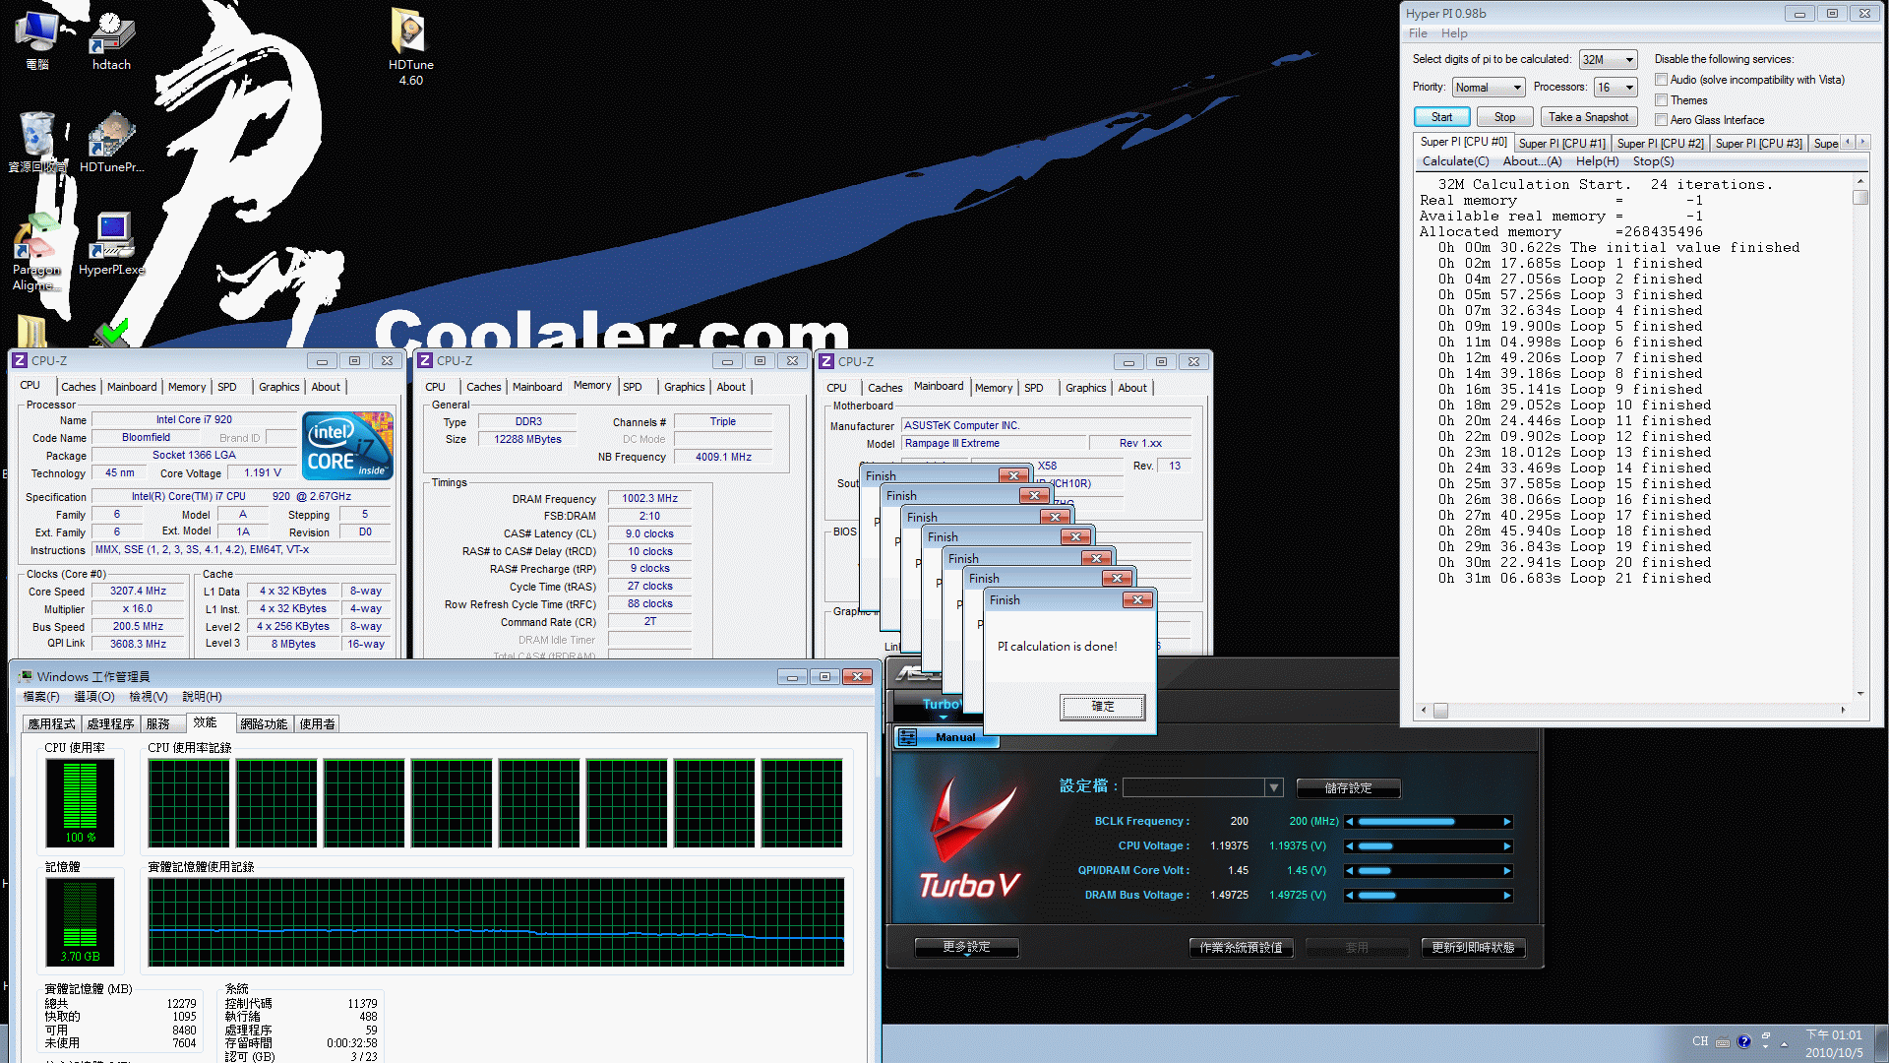Screen dimensions: 1889x1063
Task: Expand the TurboV profile dropdown
Action: tap(1274, 787)
